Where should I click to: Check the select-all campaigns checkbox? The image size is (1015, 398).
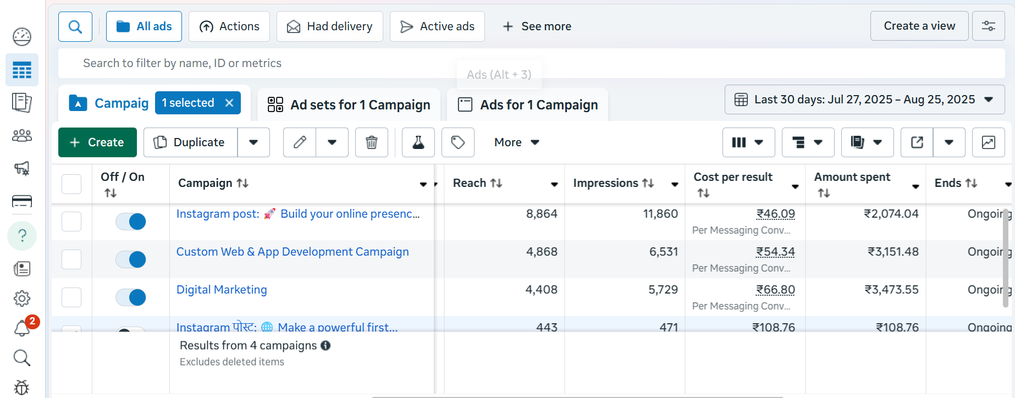click(x=71, y=184)
